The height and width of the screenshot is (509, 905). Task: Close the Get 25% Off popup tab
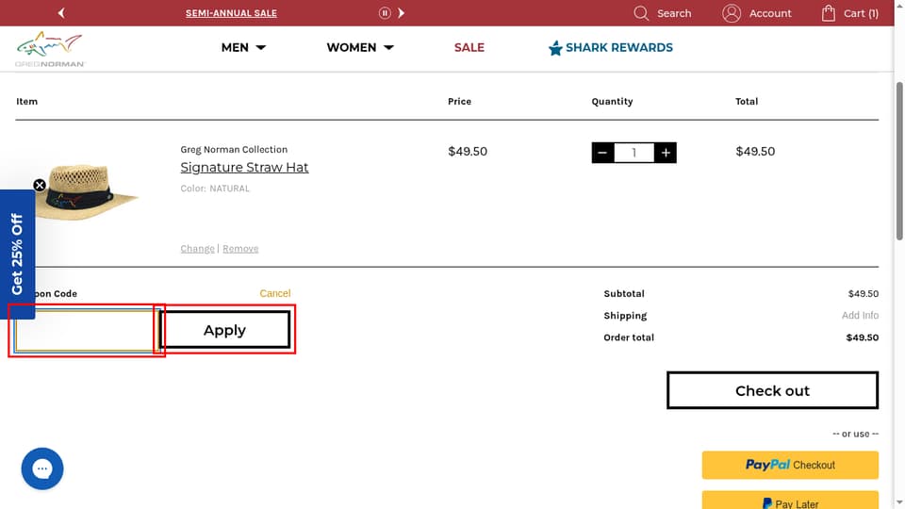pos(40,186)
